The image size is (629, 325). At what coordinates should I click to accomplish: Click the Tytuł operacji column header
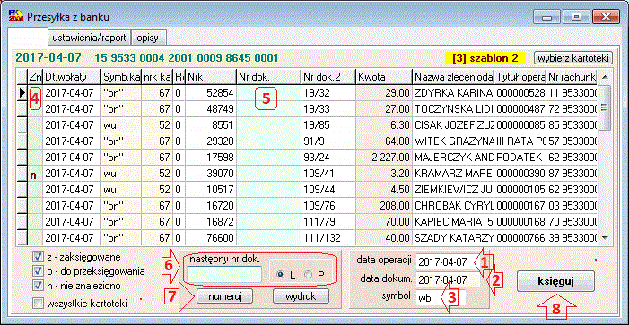tap(520, 76)
